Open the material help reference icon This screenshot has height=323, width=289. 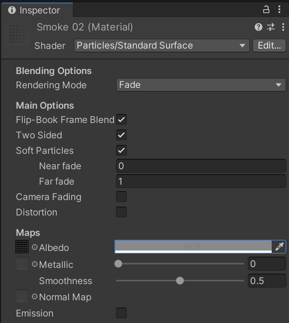tap(259, 27)
